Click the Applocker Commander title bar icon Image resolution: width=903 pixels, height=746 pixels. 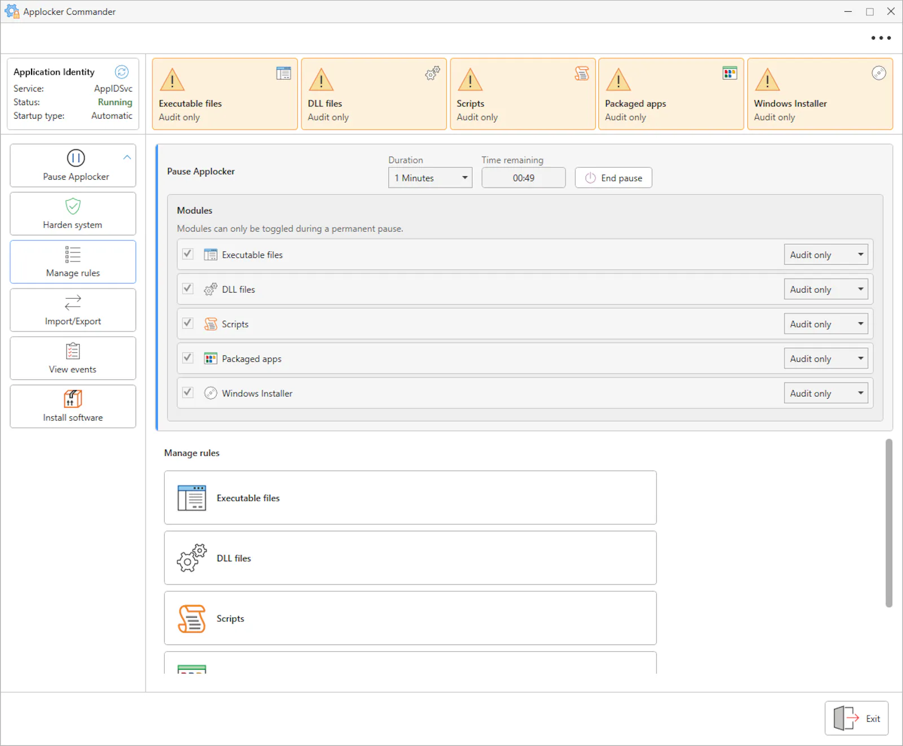pyautogui.click(x=11, y=11)
